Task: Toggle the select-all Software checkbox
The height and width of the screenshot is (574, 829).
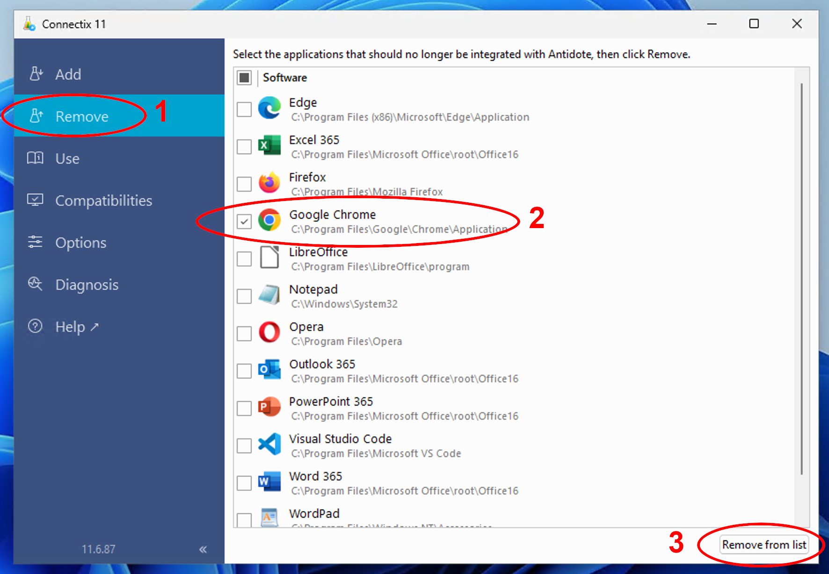Action: (244, 78)
